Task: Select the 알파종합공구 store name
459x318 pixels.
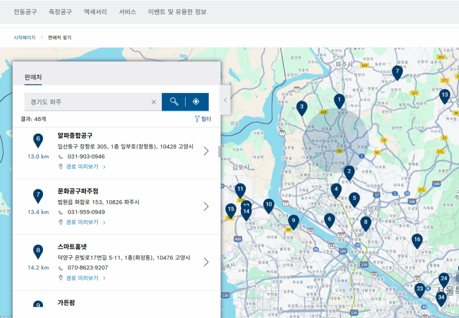Action: [x=75, y=136]
